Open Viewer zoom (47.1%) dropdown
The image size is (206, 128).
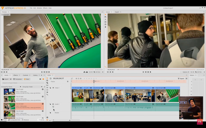[200, 72]
